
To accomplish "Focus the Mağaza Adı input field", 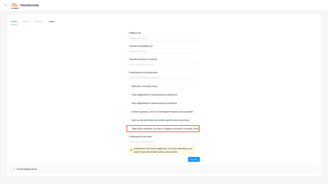I will pyautogui.click(x=164, y=38).
